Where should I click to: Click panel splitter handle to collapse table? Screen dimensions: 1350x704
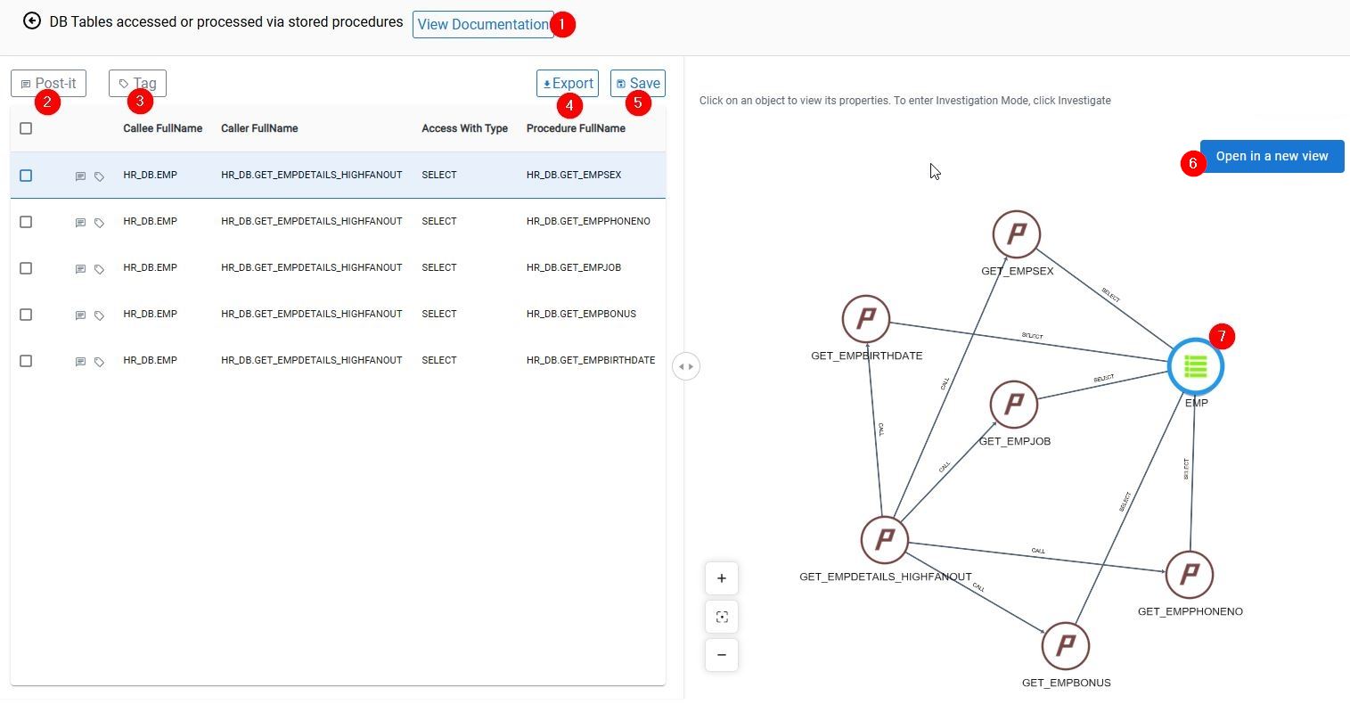(x=685, y=366)
